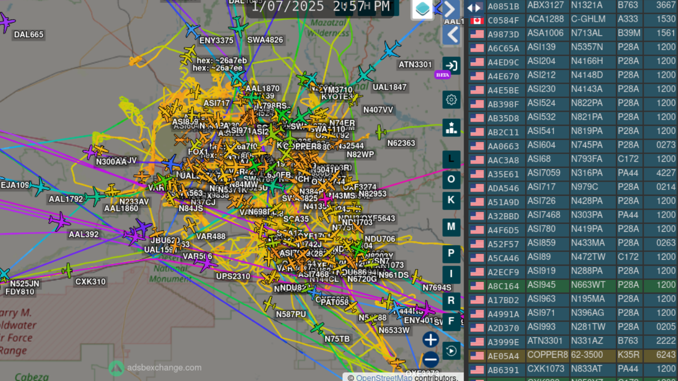Toggle the I map option
Screen dimensions: 678x381
(x=451, y=274)
